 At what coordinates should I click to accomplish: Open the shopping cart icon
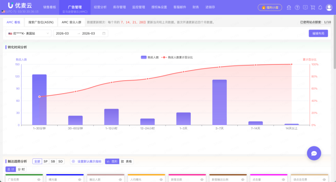[x=312, y=7]
